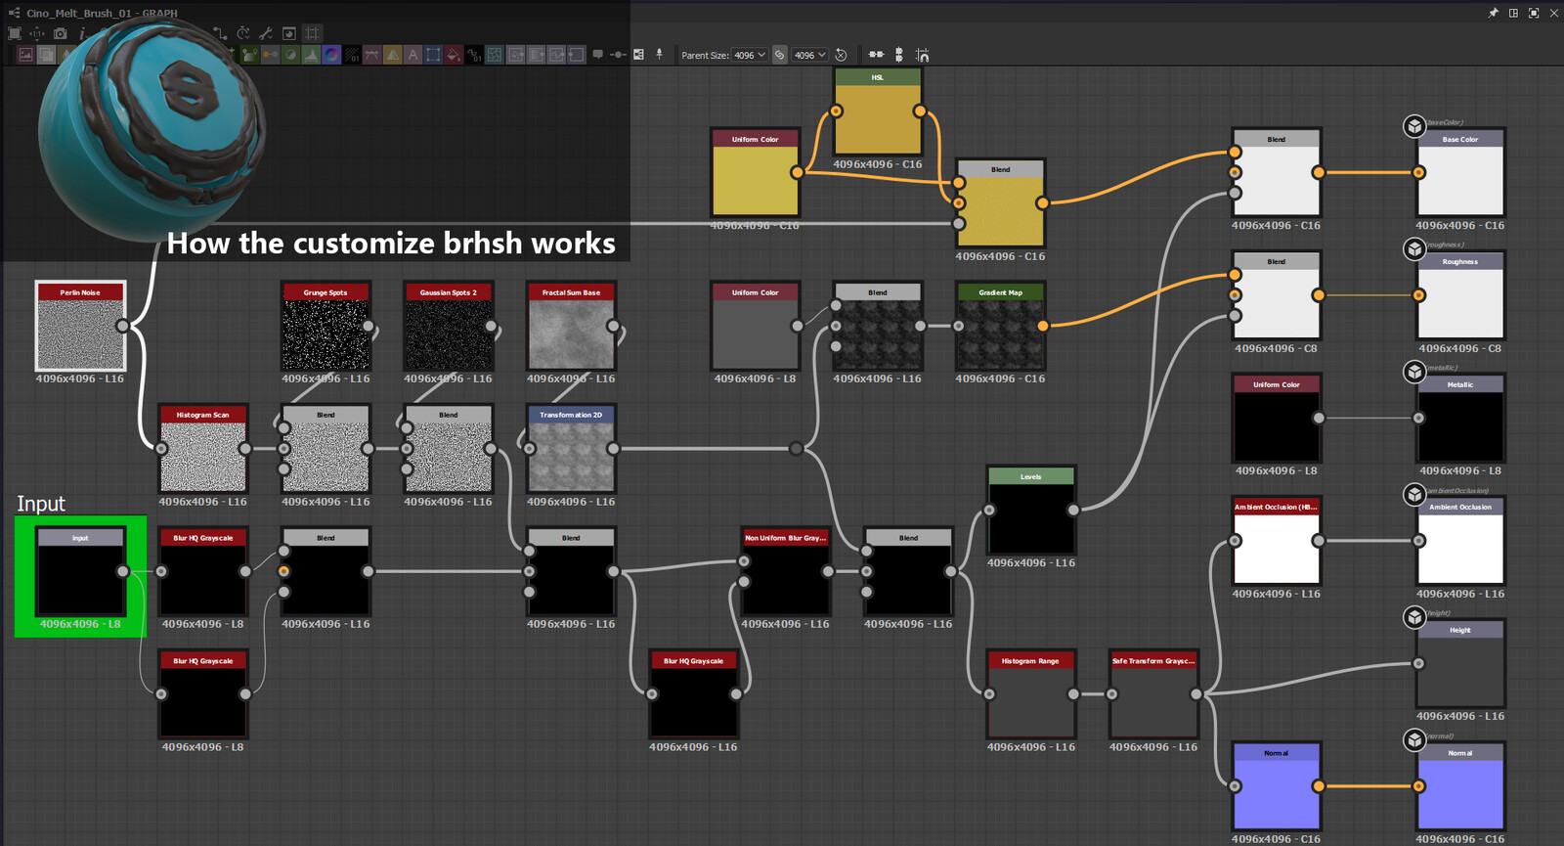
Task: Align selected nodes vertically
Action: (899, 55)
